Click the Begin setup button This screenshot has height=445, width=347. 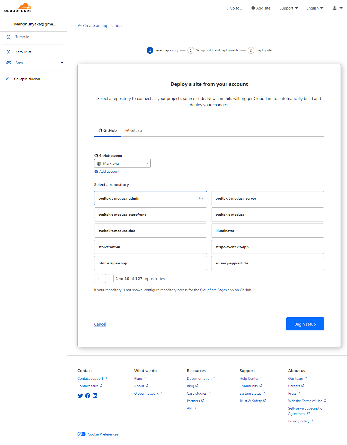click(x=305, y=324)
